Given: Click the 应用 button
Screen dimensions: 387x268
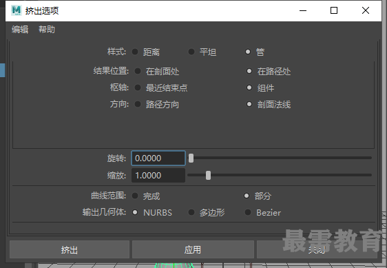Looking at the screenshot, I should click(193, 249).
